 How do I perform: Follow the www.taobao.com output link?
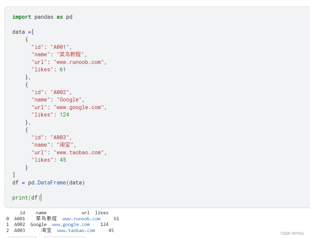coord(76,231)
